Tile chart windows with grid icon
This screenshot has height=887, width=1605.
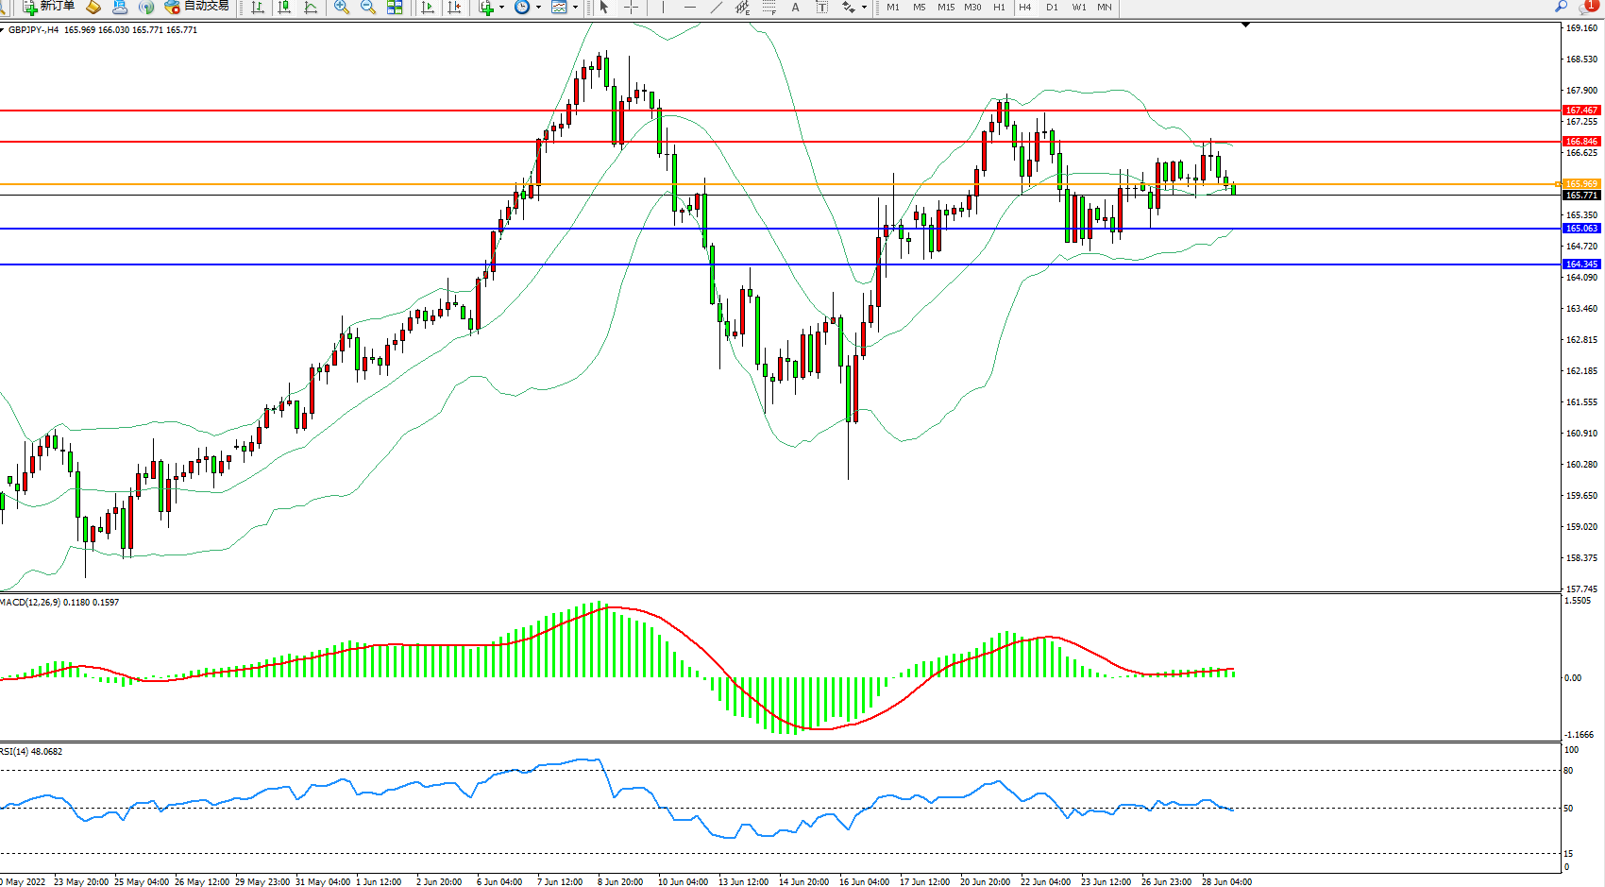pos(395,7)
